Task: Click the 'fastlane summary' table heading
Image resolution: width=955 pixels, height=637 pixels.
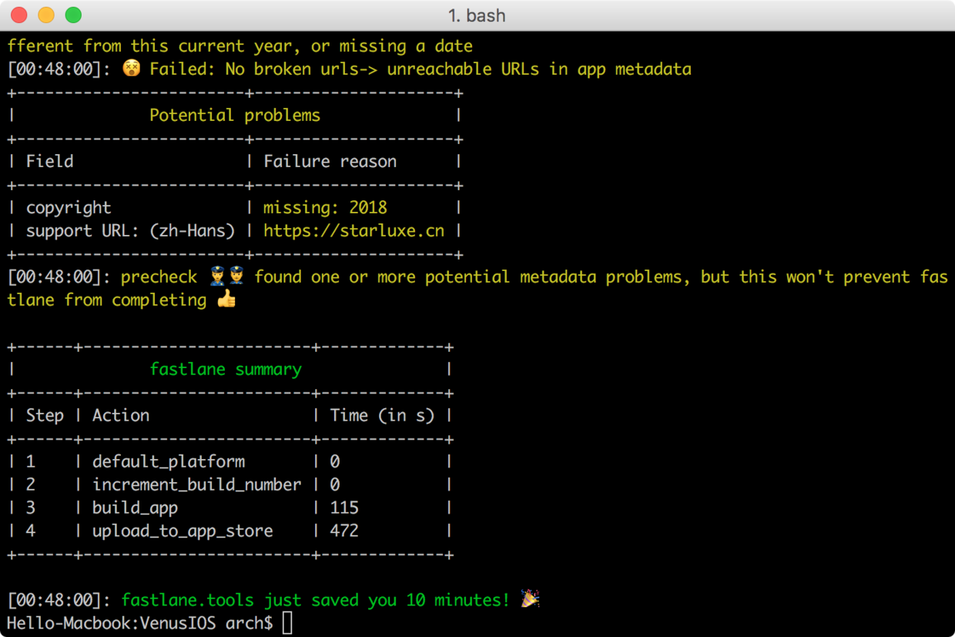Action: (x=226, y=369)
